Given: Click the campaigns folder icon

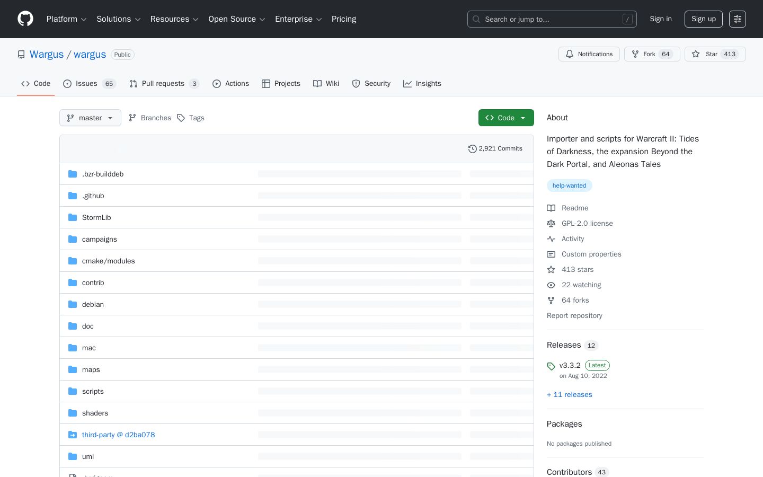Looking at the screenshot, I should [73, 239].
